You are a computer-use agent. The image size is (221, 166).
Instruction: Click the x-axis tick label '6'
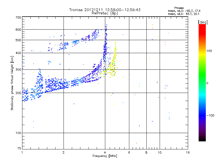tap(129, 152)
